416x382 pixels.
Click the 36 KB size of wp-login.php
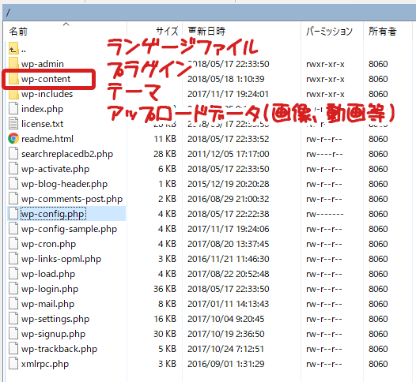pos(165,289)
